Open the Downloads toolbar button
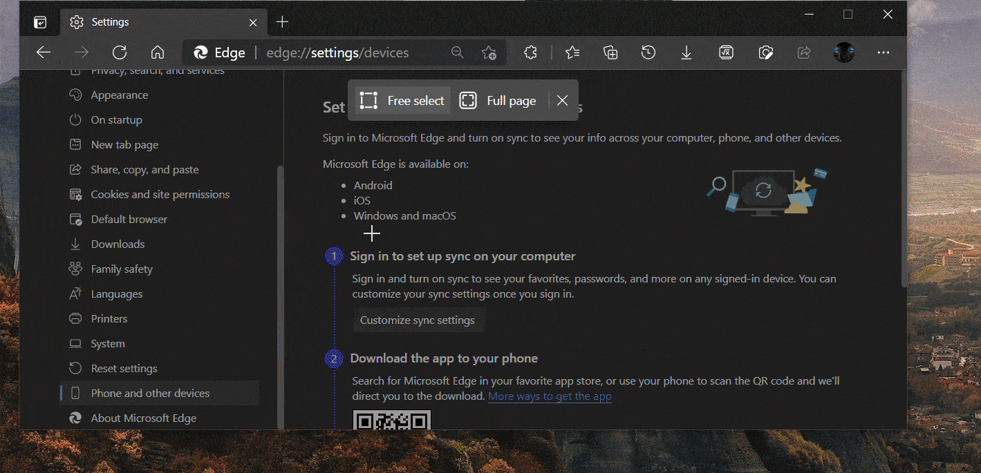This screenshot has width=981, height=473. click(x=686, y=52)
